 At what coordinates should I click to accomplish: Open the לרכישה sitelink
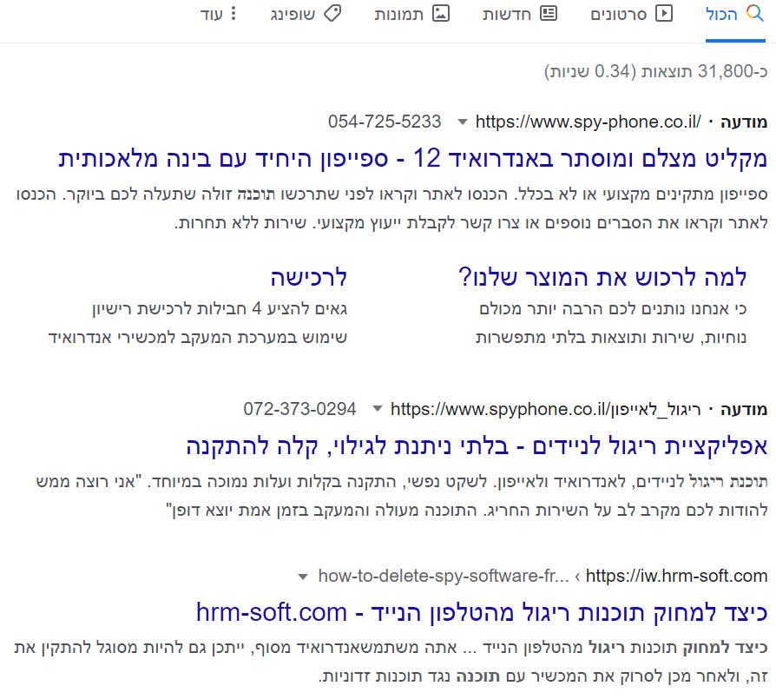pyautogui.click(x=309, y=277)
